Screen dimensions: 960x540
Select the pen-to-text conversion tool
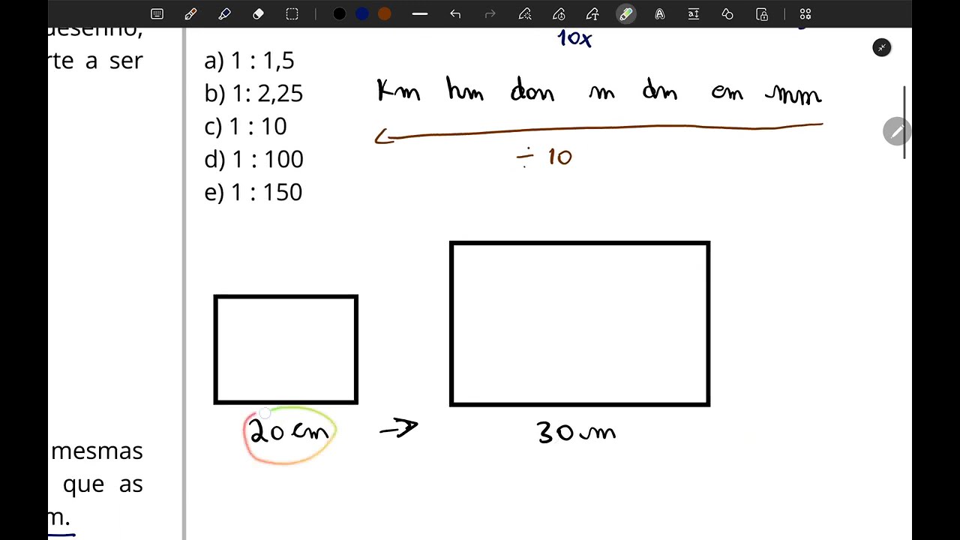coord(592,14)
